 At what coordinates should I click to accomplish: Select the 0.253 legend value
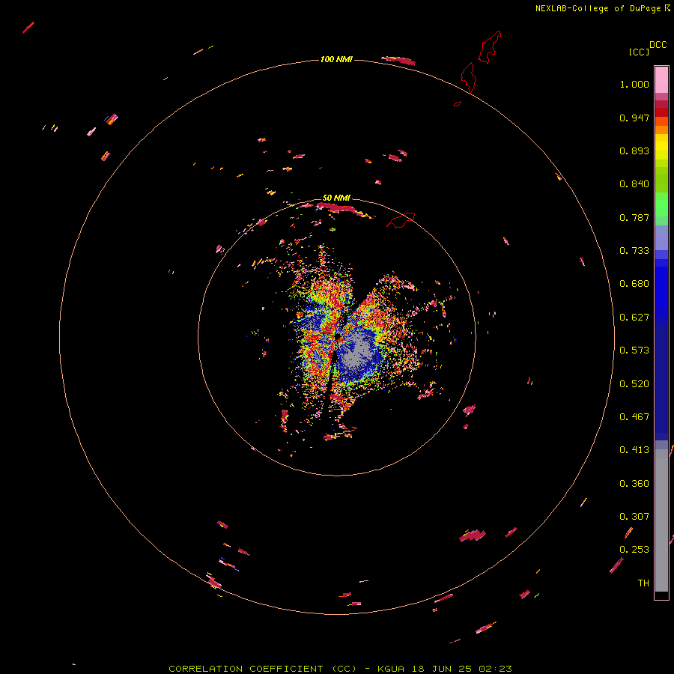(634, 550)
